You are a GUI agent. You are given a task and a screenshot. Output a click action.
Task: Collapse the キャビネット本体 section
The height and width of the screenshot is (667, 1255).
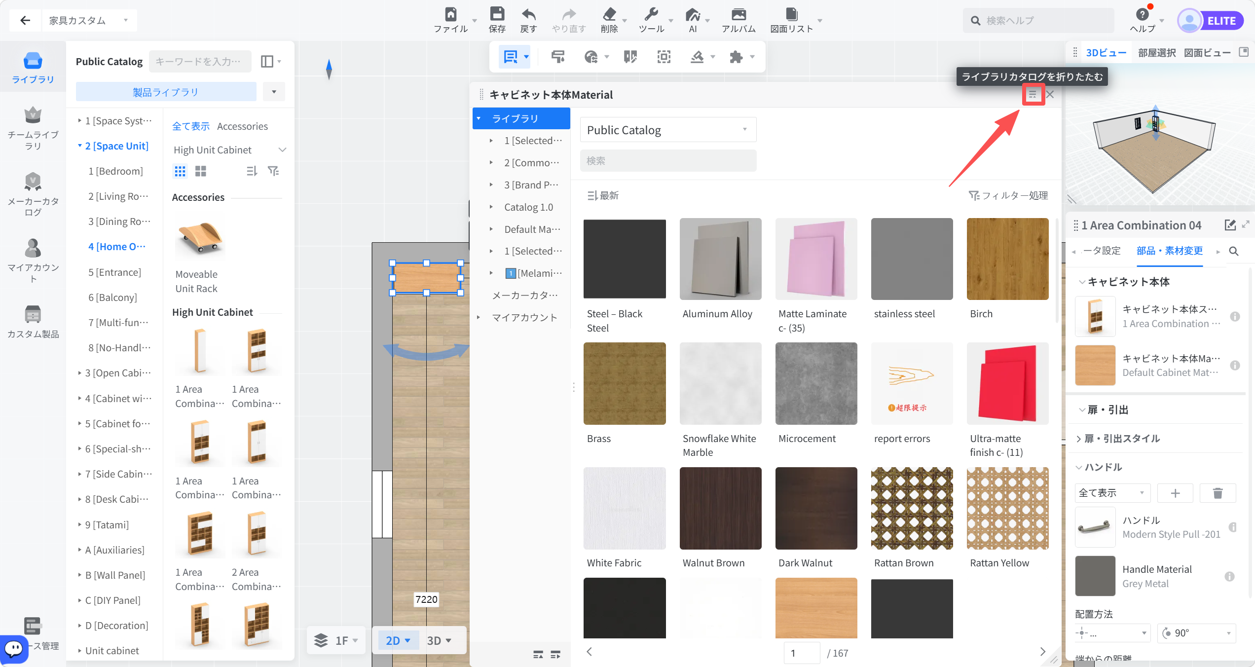[1082, 282]
